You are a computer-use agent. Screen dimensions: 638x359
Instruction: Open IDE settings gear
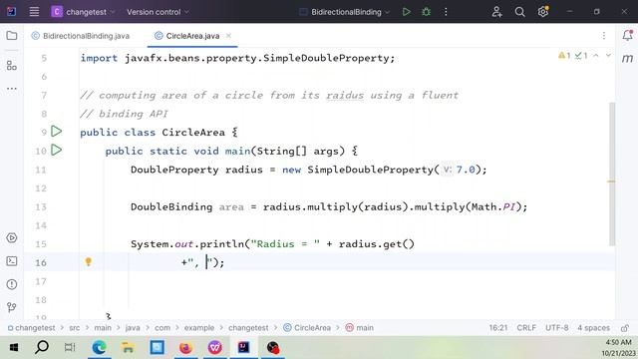point(542,12)
